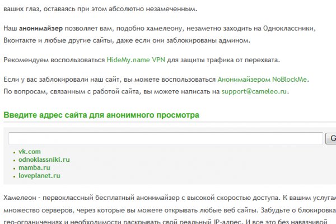Image resolution: width=336 pixels, height=224 pixels.
Task: Focus the site address input field
Action: click(x=165, y=138)
